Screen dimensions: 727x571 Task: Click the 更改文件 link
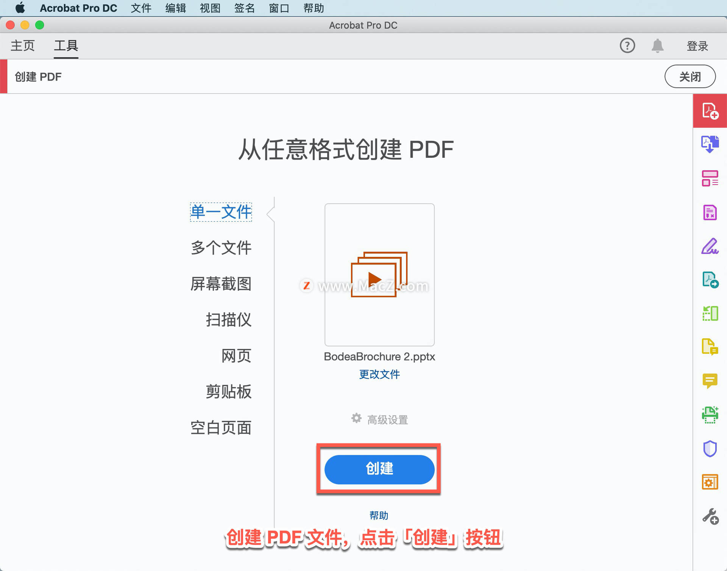coord(379,374)
